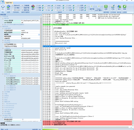
Task: Expand the OTAM 配置文件 tree item
Action: pos(5,88)
